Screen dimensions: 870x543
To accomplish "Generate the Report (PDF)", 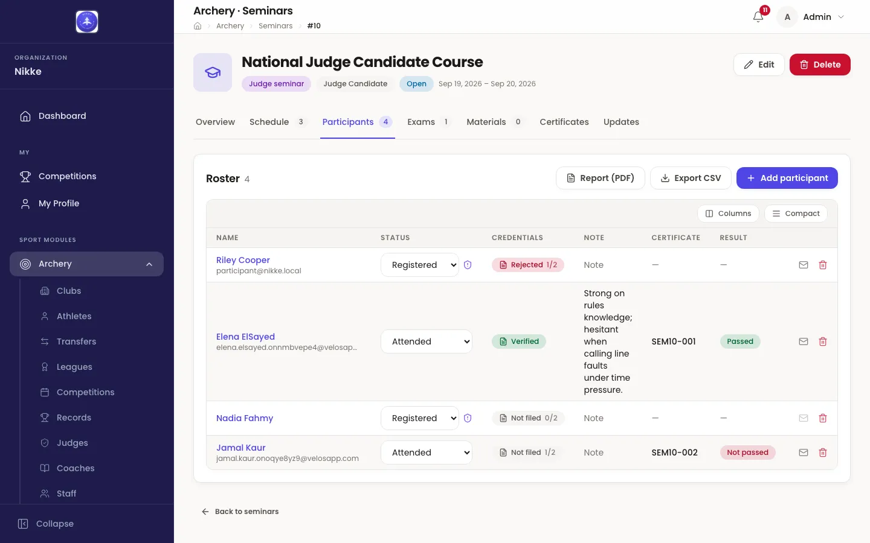I will coord(601,178).
